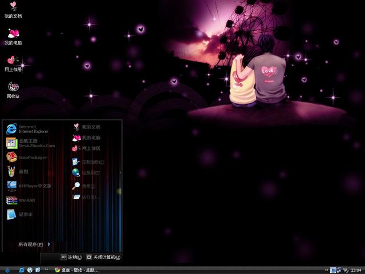Open 我的电脑 desktop icon
The image size is (365, 274).
(x=13, y=34)
